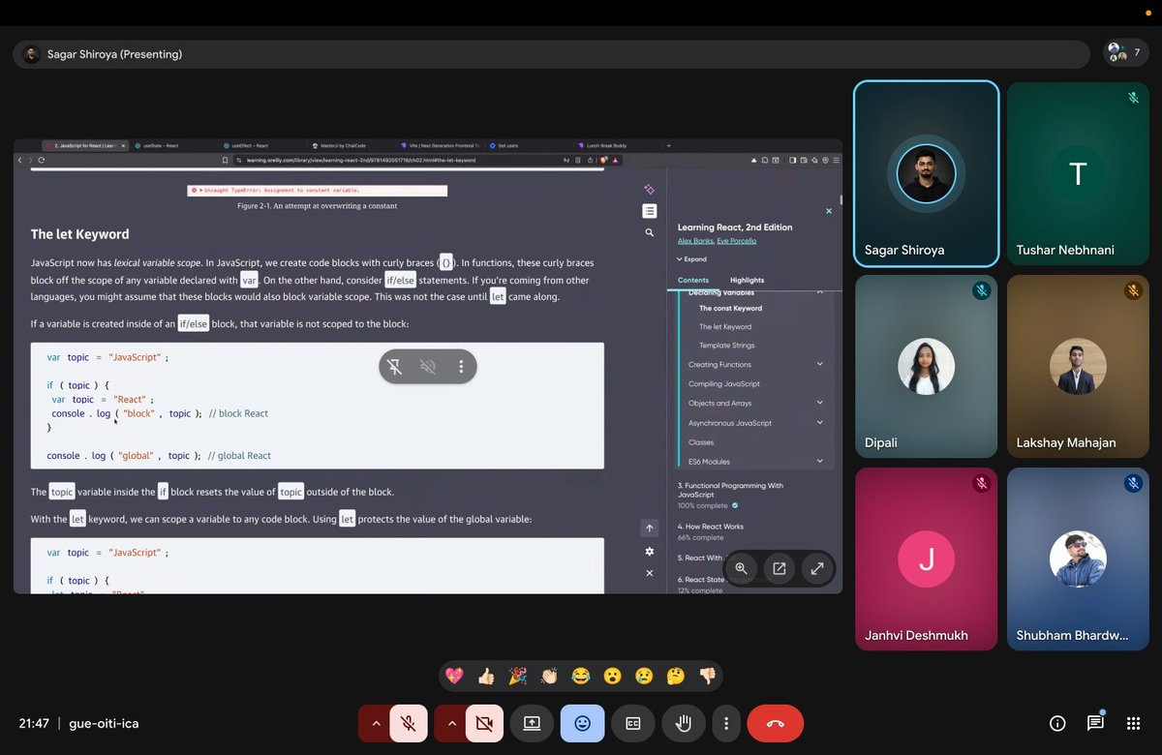Image resolution: width=1162 pixels, height=755 pixels.
Task: Expand the Asynchronous JavaScript chevron
Action: click(820, 422)
